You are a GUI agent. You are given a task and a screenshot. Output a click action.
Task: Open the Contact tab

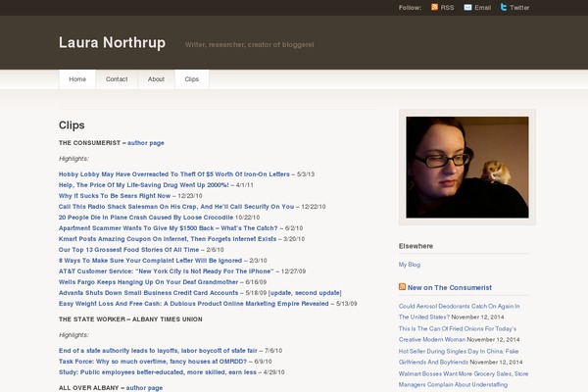click(x=117, y=79)
